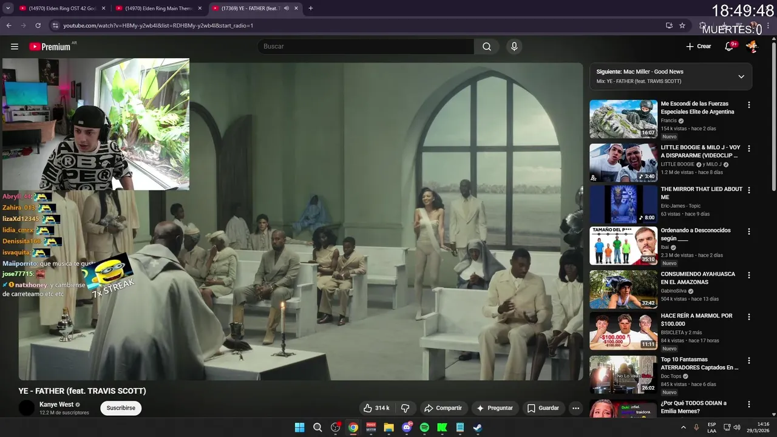The height and width of the screenshot is (437, 777).
Task: Open Top 10 Fantasmas ATERRADORES thumbnail
Action: [x=623, y=374]
